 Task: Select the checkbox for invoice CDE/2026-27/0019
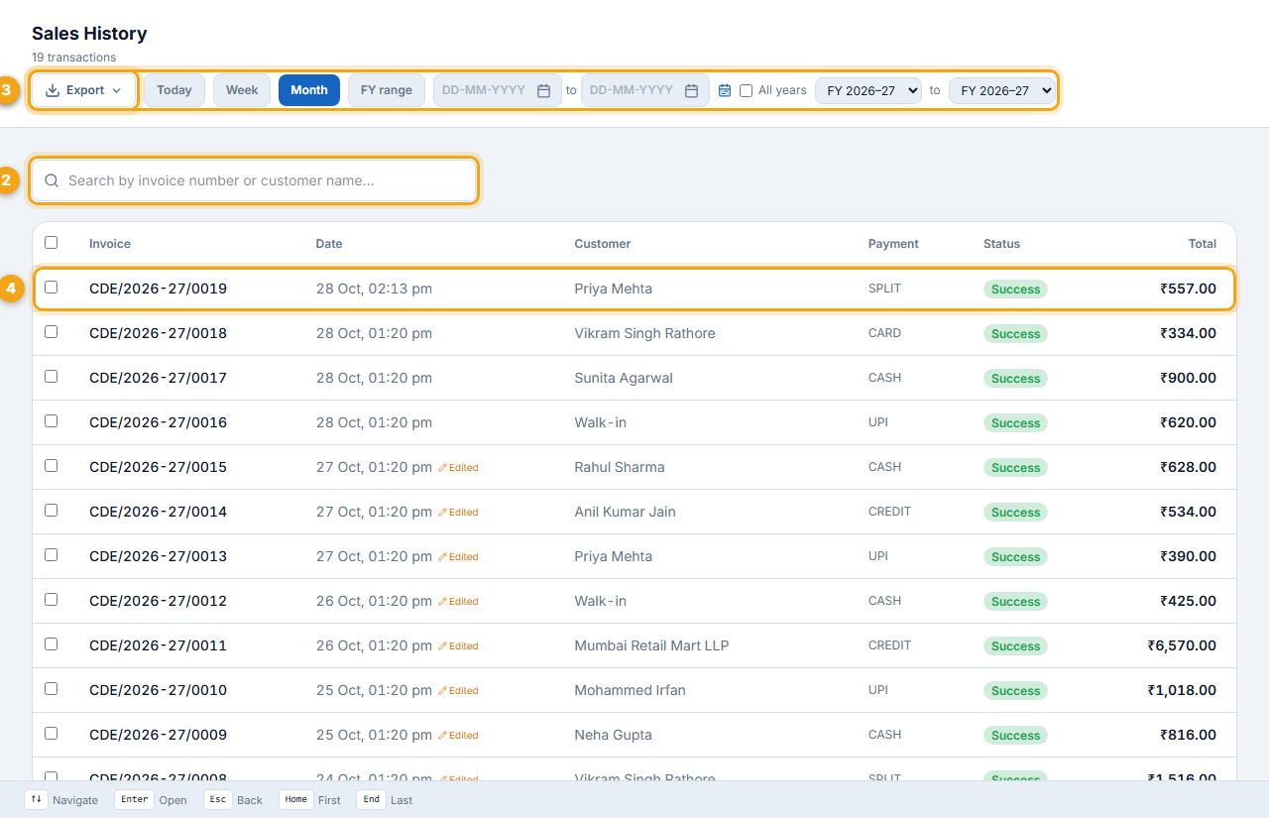click(x=52, y=287)
